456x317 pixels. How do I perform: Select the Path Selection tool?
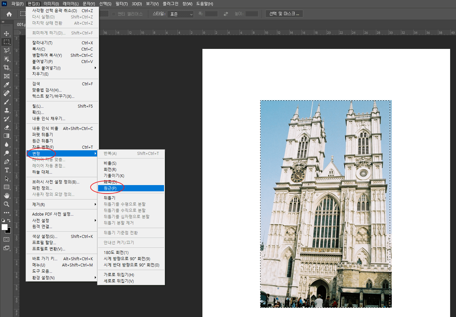click(7, 179)
